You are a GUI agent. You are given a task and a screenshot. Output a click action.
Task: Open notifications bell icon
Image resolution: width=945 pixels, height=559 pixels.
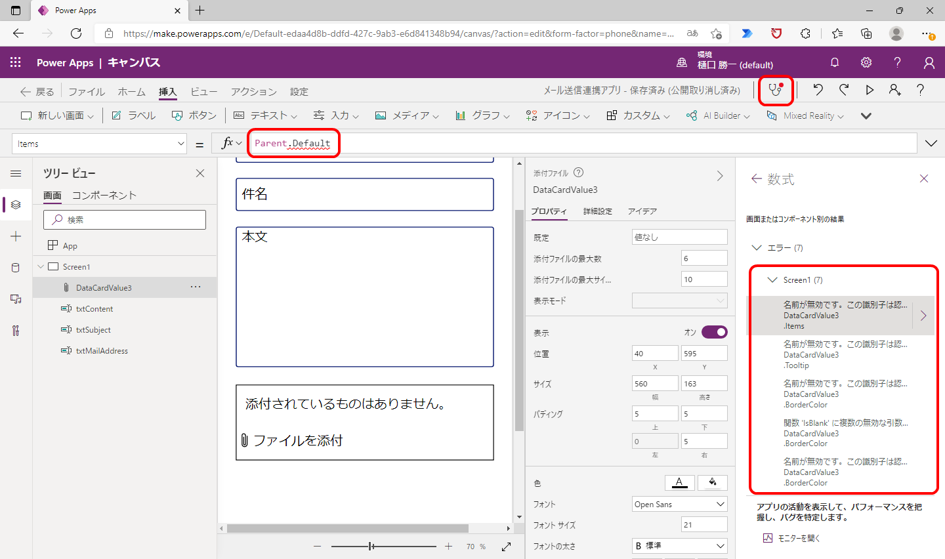click(835, 62)
